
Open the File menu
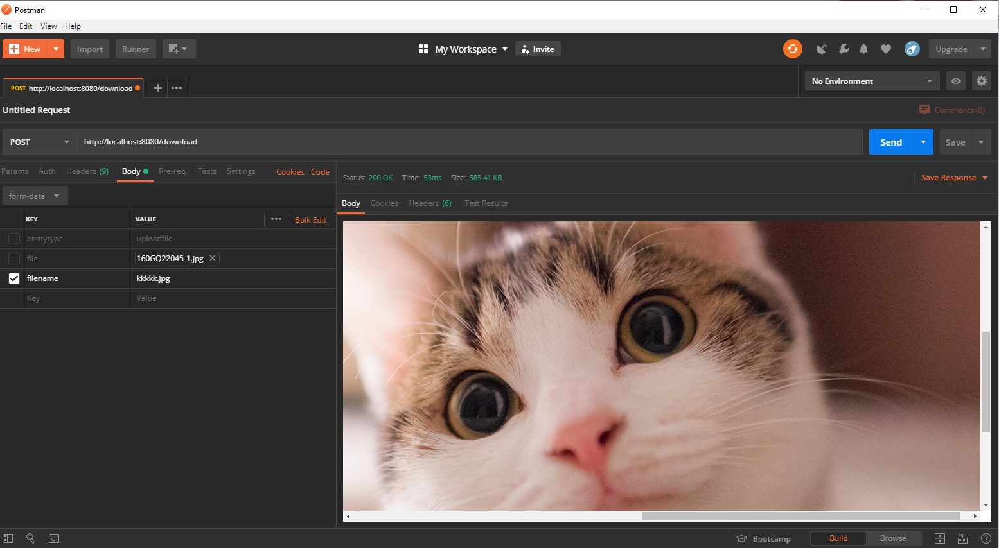point(6,26)
